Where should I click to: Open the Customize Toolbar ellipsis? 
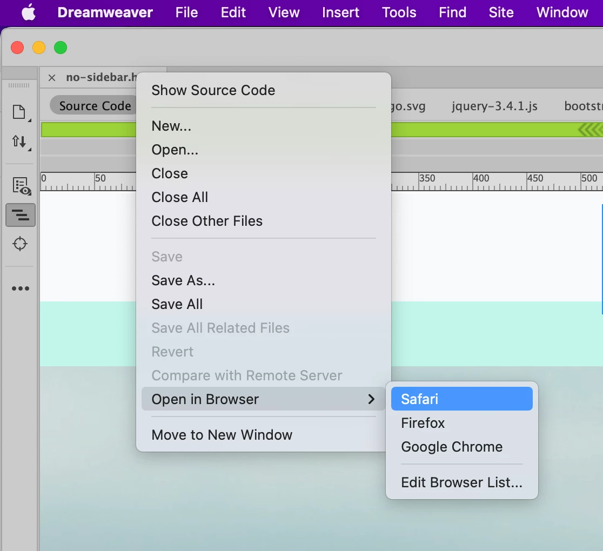(x=21, y=288)
